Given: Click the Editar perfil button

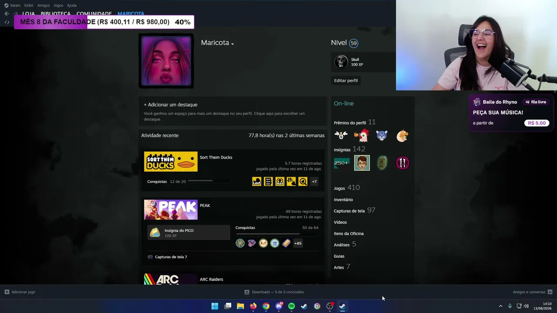Looking at the screenshot, I should coord(346,80).
